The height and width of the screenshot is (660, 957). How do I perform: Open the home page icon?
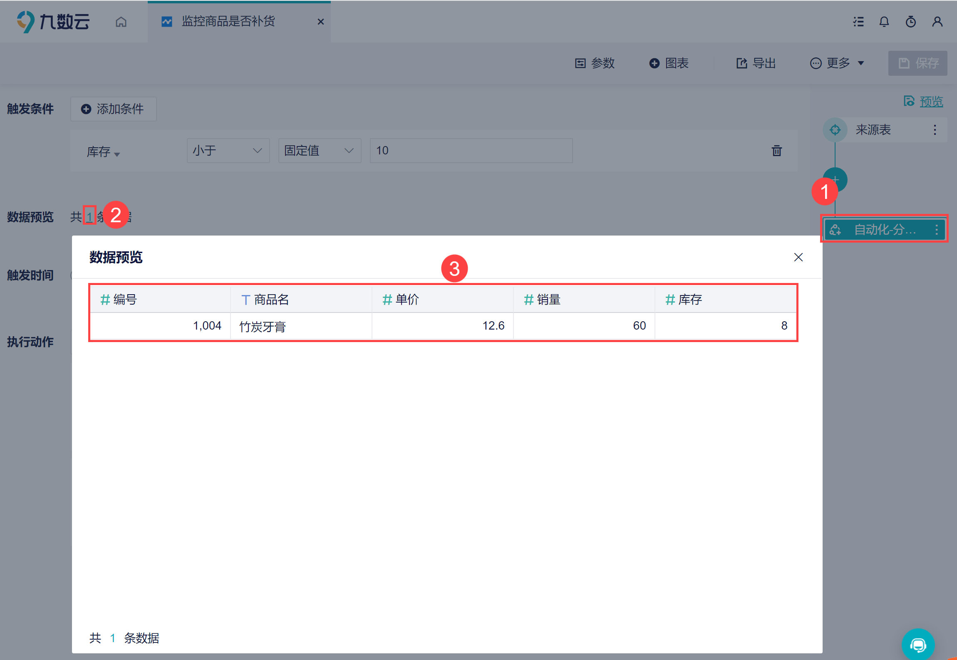[x=121, y=22]
